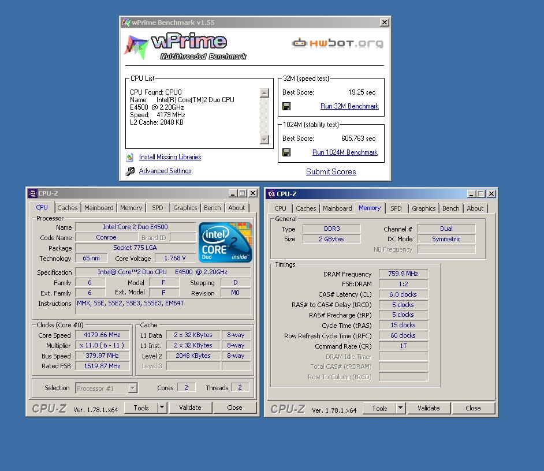
Task: Open Memory tab in left CPU-Z window
Action: click(x=131, y=208)
